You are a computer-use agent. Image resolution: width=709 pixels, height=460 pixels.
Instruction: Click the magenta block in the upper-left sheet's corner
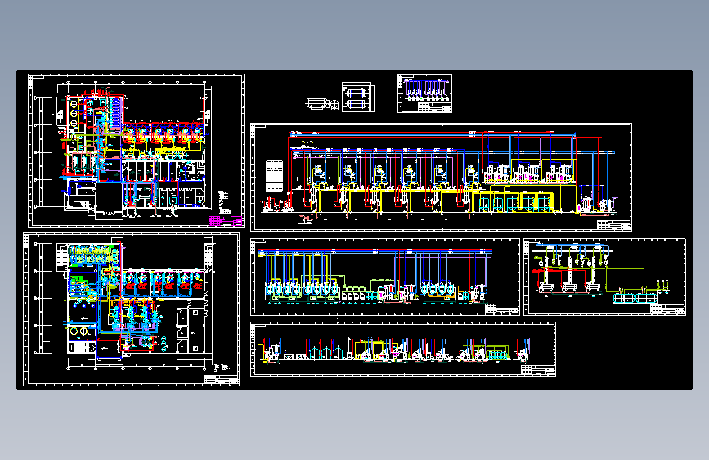(x=225, y=221)
